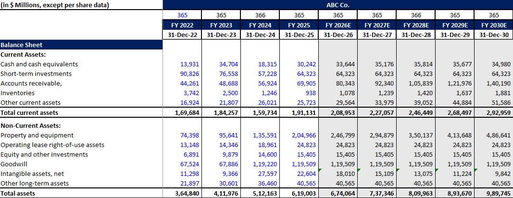Select the units note in $ Millions
This screenshot has width=513, height=198.
pos(55,5)
